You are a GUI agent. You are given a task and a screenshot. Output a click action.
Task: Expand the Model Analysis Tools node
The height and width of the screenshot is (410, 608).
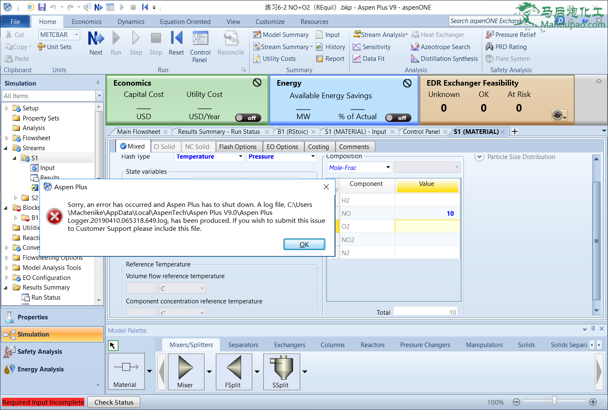7,267
